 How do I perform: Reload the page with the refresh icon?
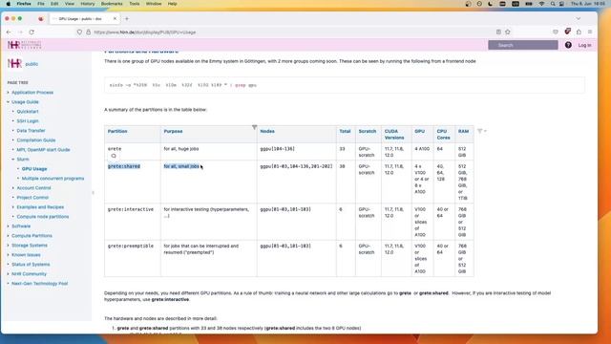[x=32, y=32]
